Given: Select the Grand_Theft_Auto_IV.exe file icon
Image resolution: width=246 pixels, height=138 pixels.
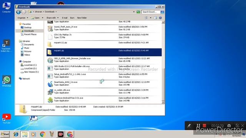Looking at the screenshot, I should (50, 28).
